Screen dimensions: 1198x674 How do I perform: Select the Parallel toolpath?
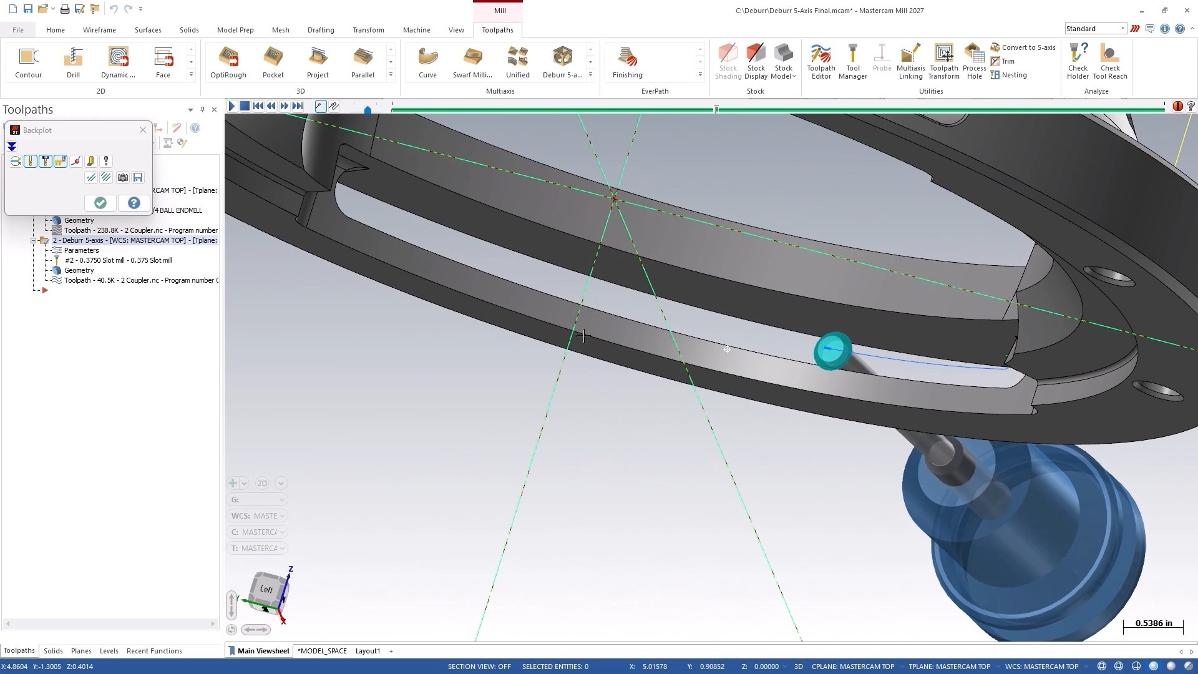click(x=363, y=62)
